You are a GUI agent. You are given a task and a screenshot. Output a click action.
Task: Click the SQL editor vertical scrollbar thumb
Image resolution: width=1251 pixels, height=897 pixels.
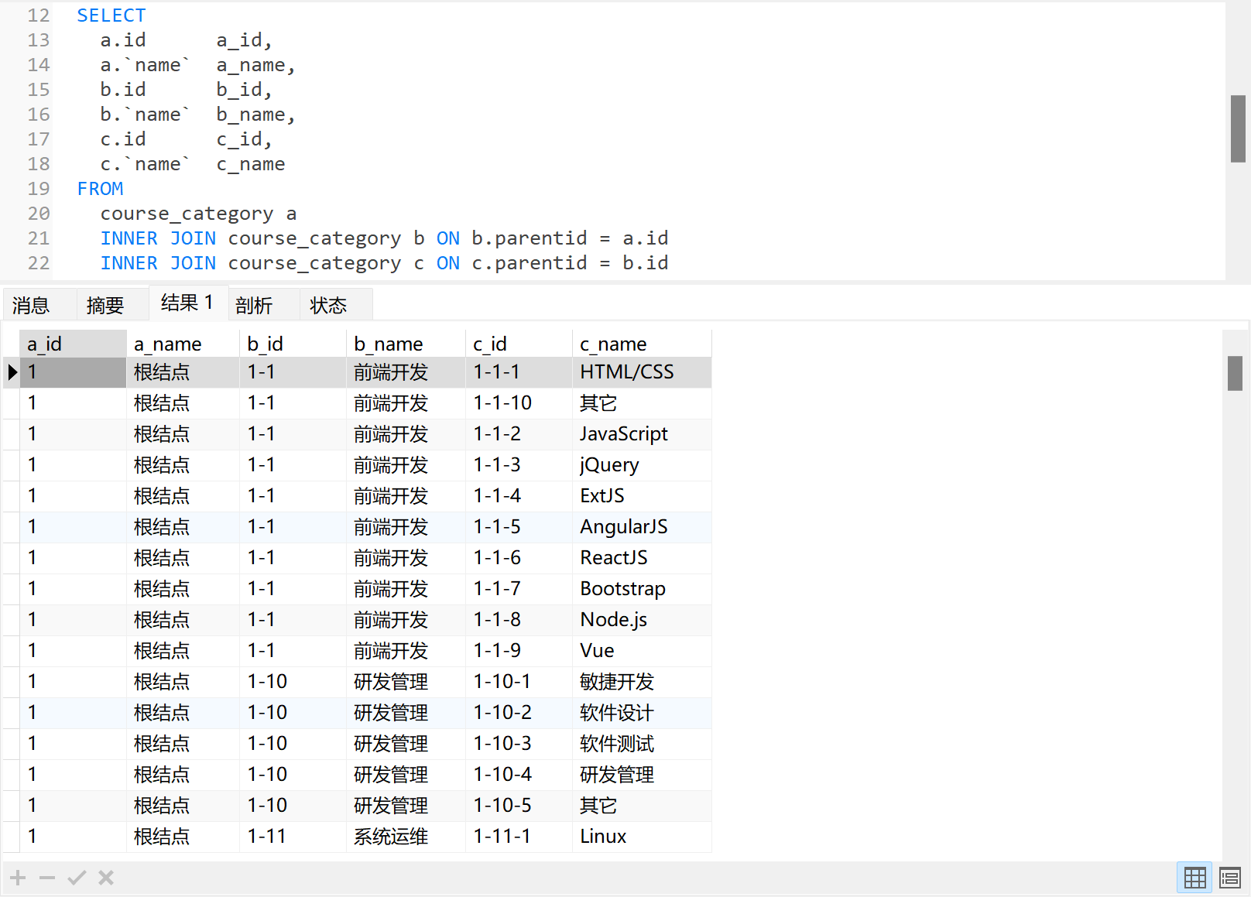coord(1238,128)
